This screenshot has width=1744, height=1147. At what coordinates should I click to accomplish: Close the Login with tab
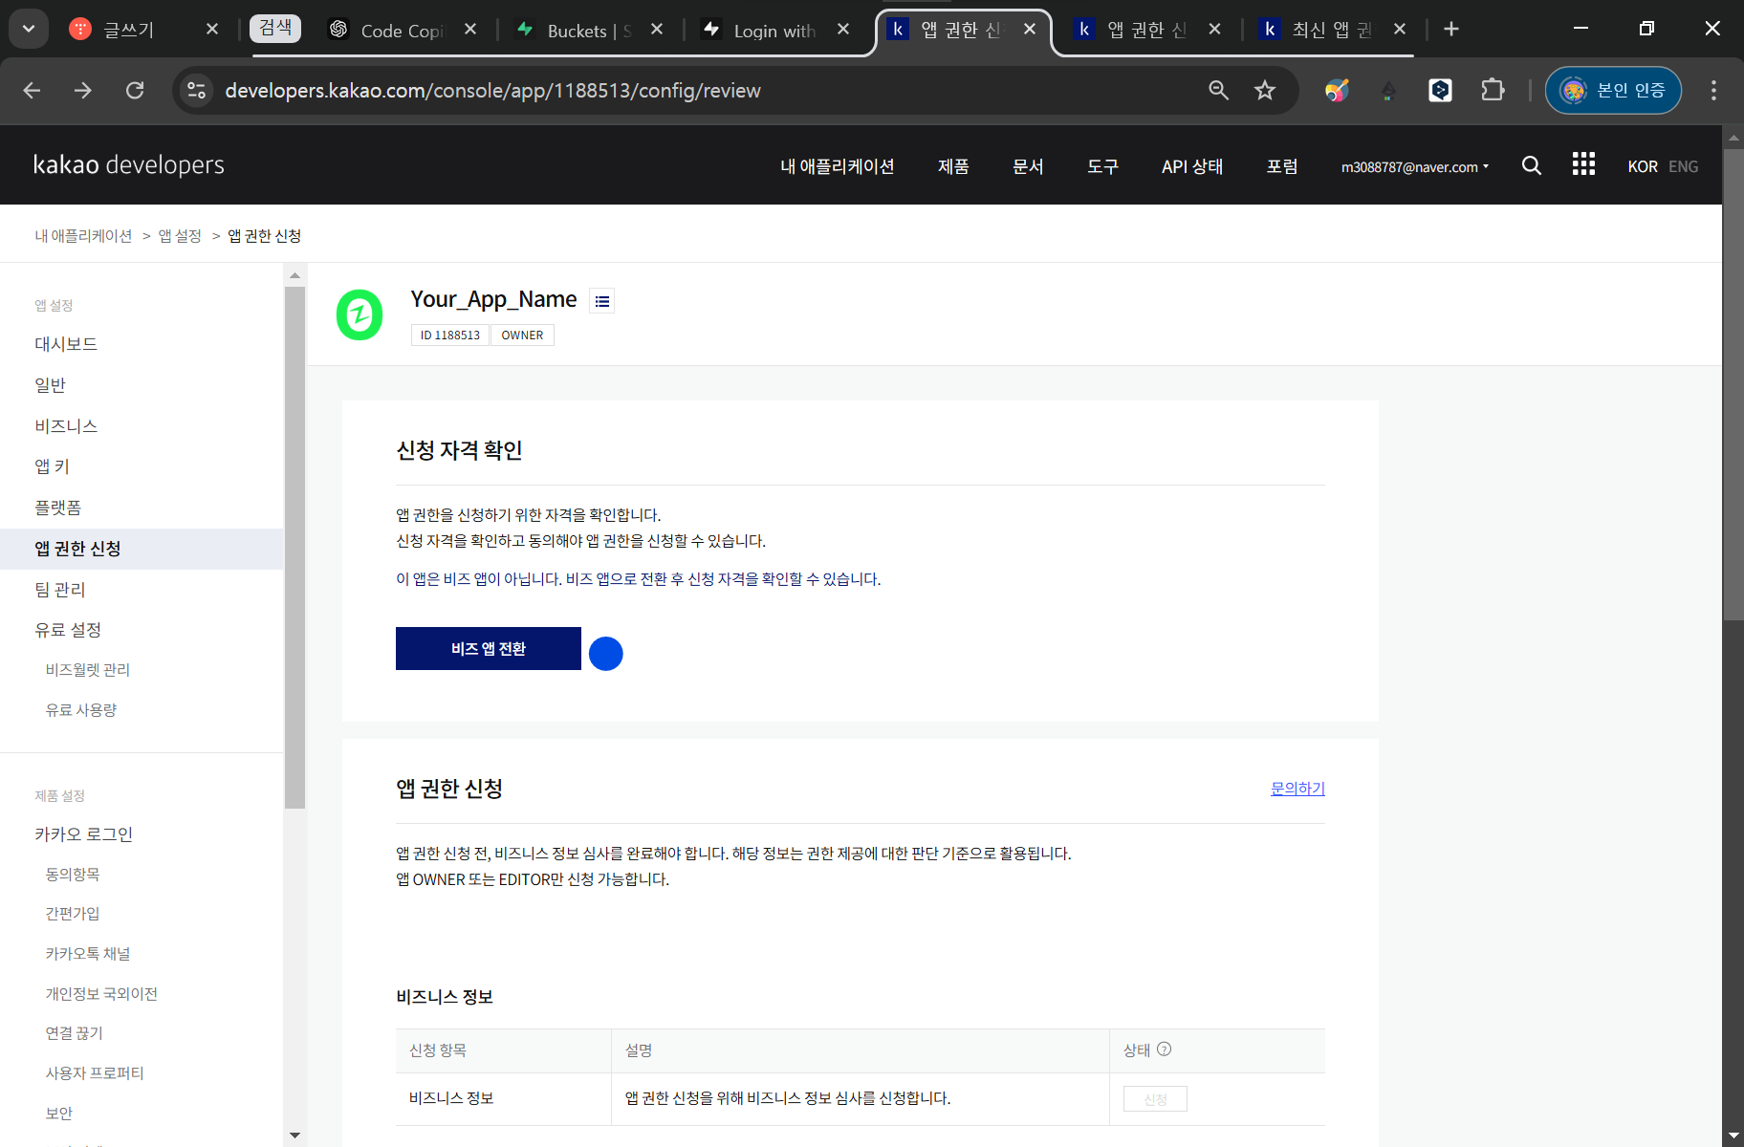(x=843, y=29)
